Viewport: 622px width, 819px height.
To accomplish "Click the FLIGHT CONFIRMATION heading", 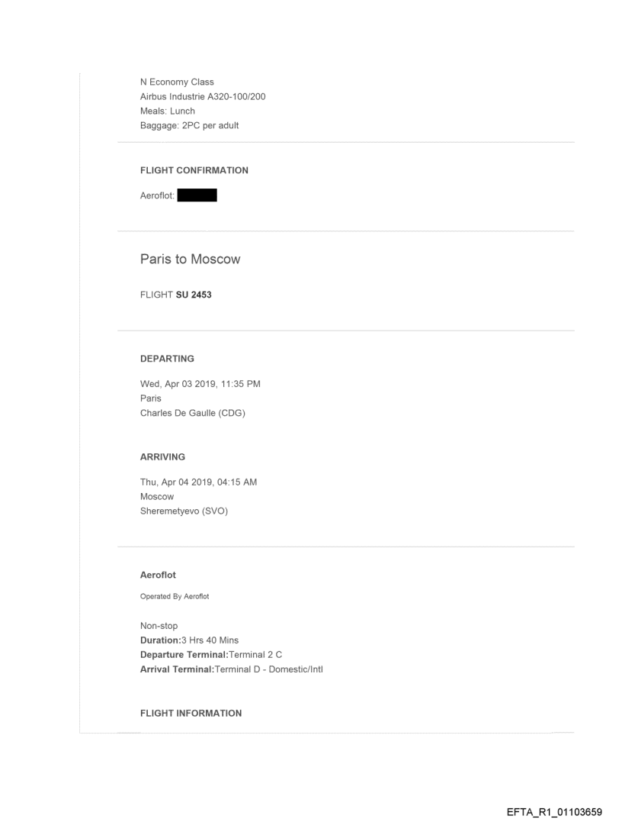I will (194, 170).
